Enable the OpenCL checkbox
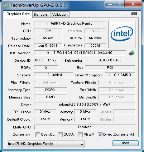 [x=38, y=135]
